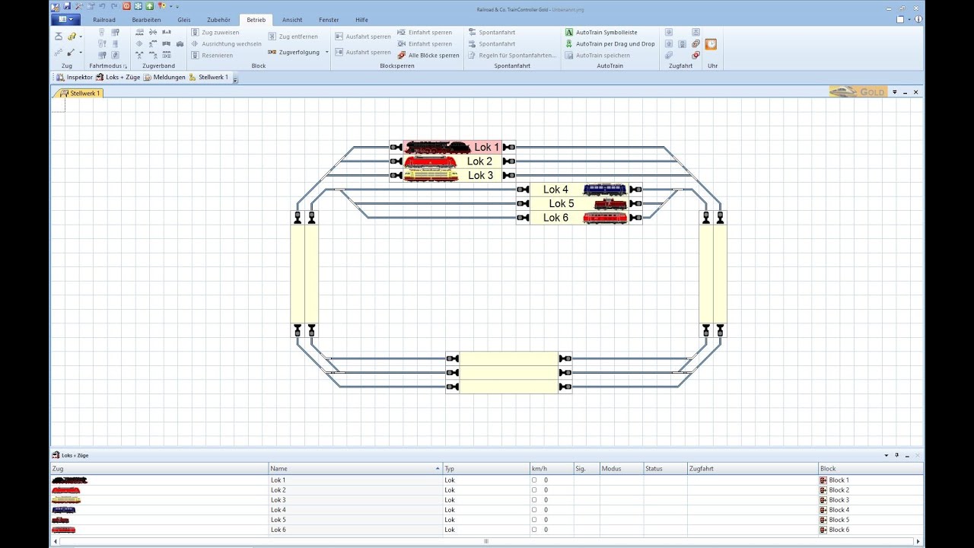Open the dropdown next to key icon
The width and height of the screenshot is (974, 548).
pyautogui.click(x=81, y=37)
